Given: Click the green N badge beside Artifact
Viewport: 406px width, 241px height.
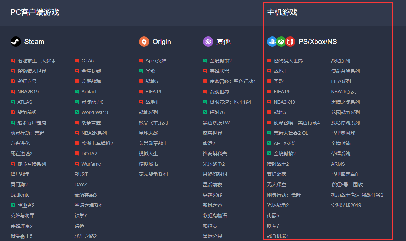Looking at the screenshot, I should point(77,92).
